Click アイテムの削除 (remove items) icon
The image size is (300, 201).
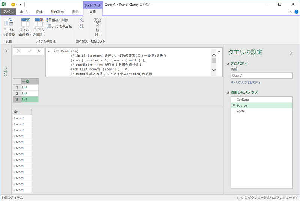click(39, 22)
